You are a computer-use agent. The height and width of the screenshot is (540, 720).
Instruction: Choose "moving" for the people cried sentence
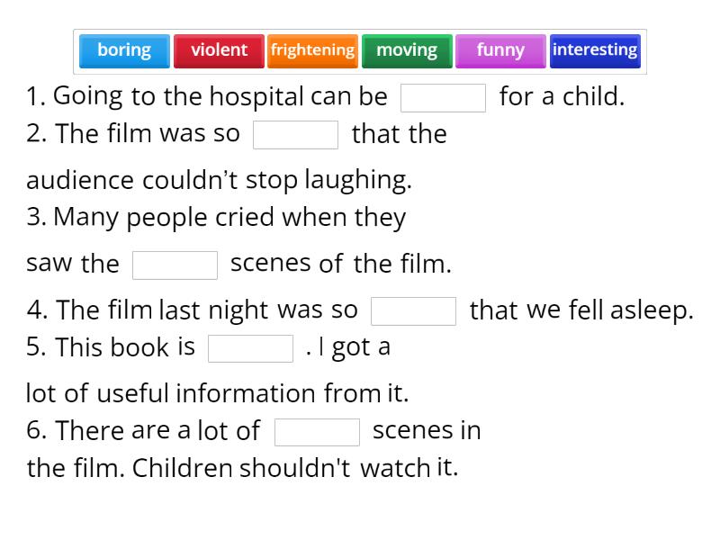407,50
